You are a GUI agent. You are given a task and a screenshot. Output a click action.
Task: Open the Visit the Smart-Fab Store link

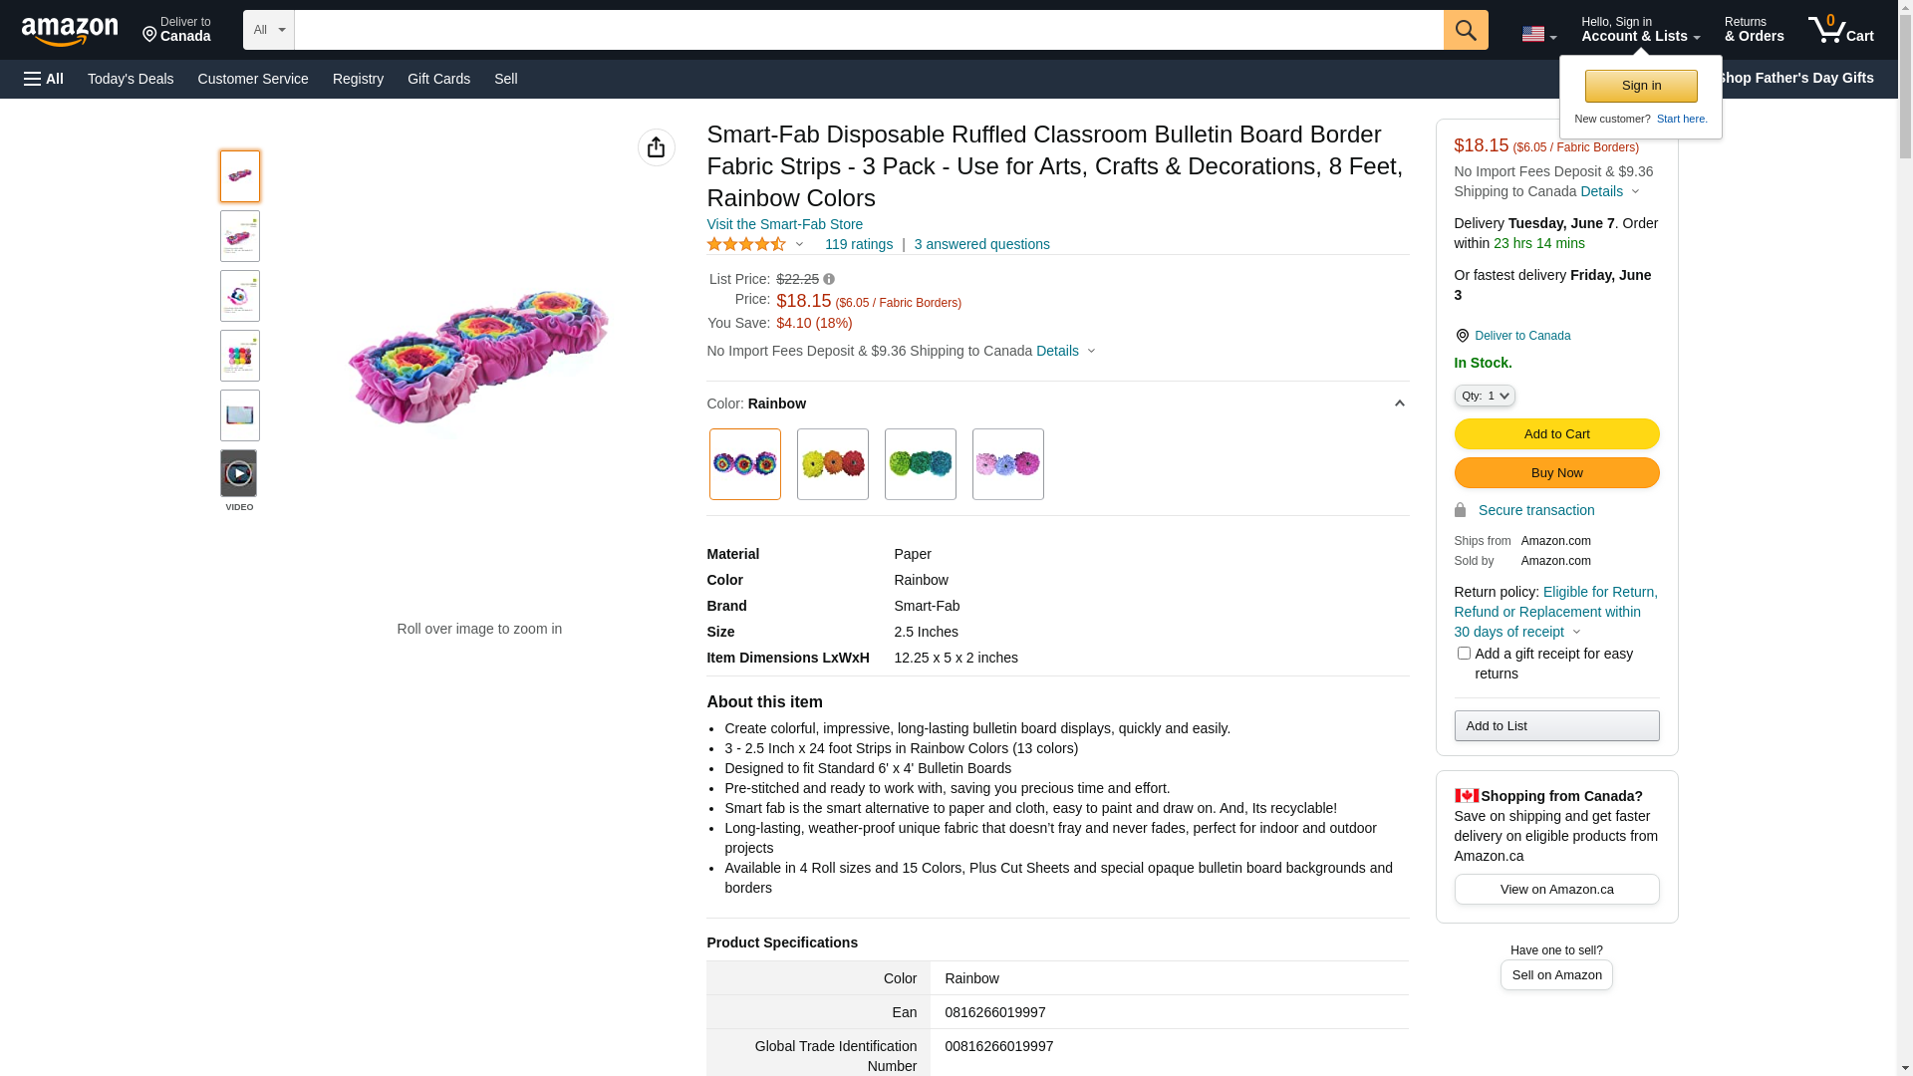[x=784, y=224]
